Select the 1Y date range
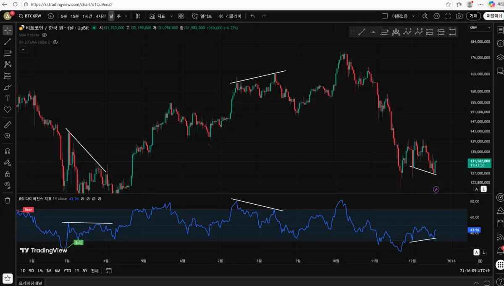504x286 pixels. (x=77, y=271)
